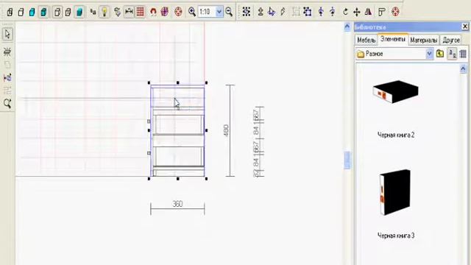Toggle the dimensions display icon

(x=129, y=12)
